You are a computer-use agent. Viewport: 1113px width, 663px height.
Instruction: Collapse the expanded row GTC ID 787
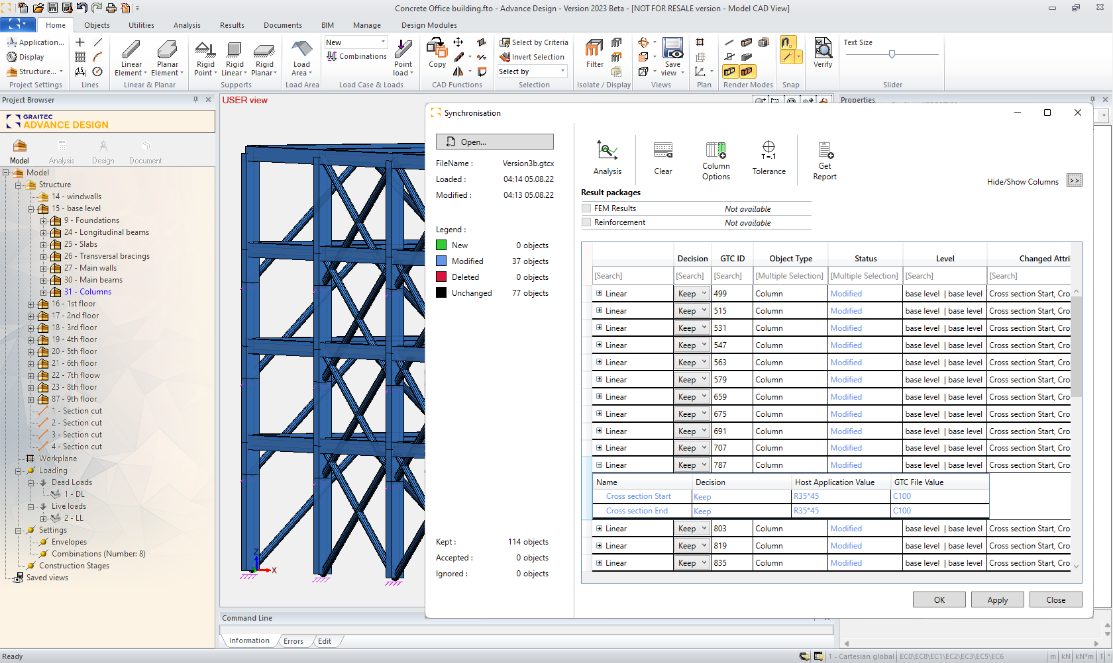[x=599, y=465]
